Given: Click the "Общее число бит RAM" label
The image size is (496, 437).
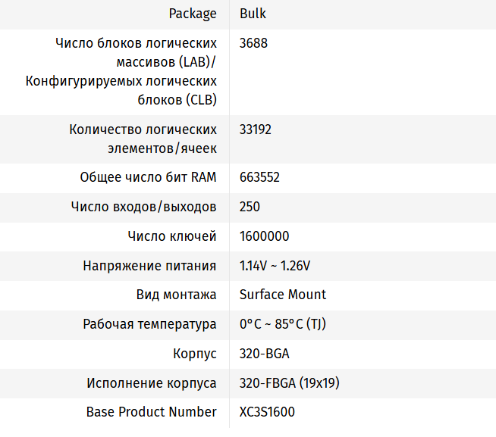Looking at the screenshot, I should coord(148,177).
